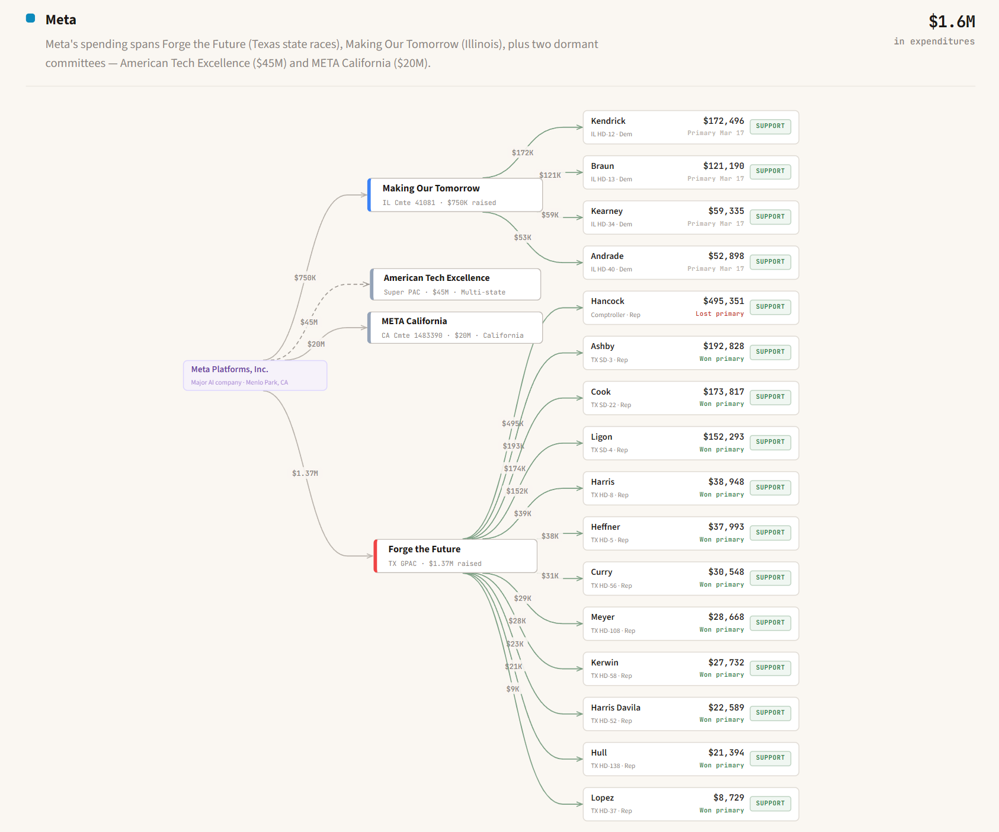Viewport: 999px width, 832px height.
Task: Open the META California committee node
Action: (x=454, y=328)
